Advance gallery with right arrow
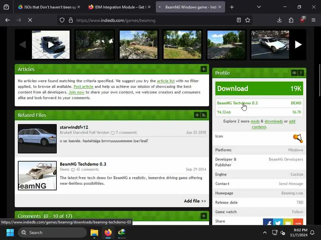The image size is (321, 240). point(298,44)
